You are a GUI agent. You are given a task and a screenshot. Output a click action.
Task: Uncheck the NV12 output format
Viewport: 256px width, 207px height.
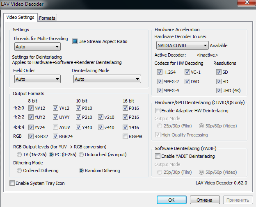coord(31,108)
